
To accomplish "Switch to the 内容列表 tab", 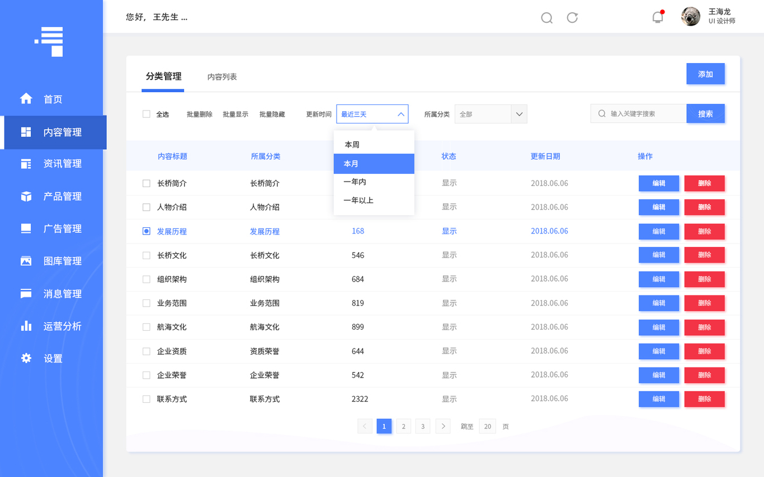I will (222, 77).
